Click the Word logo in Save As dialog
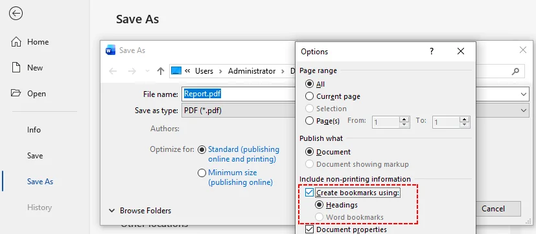The image size is (536, 234). pyautogui.click(x=111, y=50)
